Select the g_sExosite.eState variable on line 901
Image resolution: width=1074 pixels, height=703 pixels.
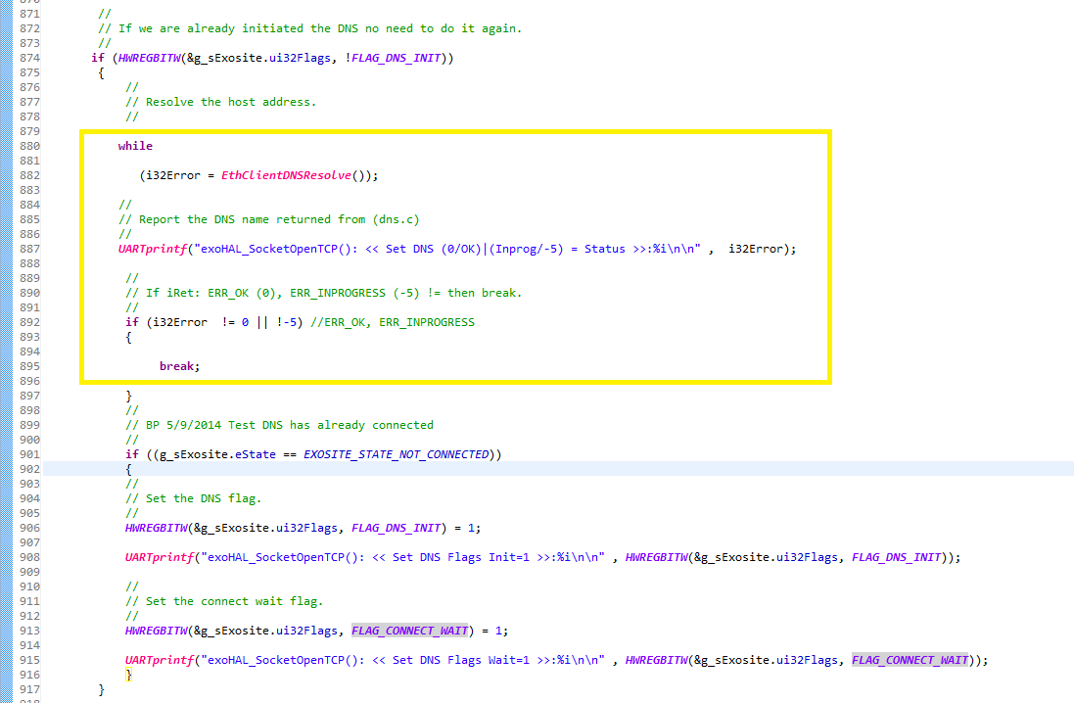[215, 454]
